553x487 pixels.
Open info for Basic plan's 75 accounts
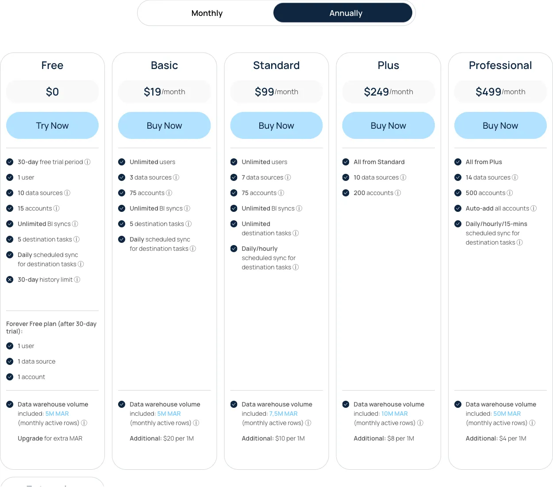pyautogui.click(x=169, y=193)
